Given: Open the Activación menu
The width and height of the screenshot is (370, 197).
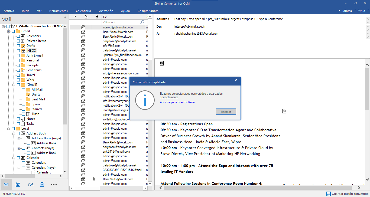Looking at the screenshot, I should (106, 11).
